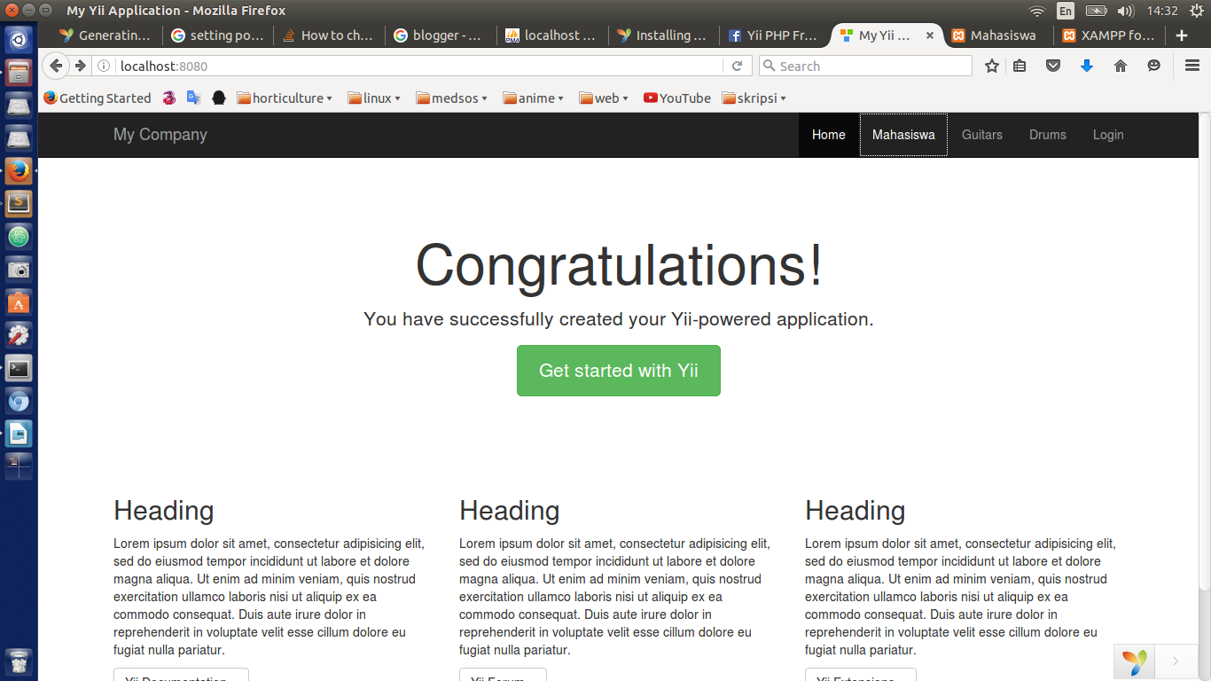Open Firefox Hello chat

(1152, 66)
